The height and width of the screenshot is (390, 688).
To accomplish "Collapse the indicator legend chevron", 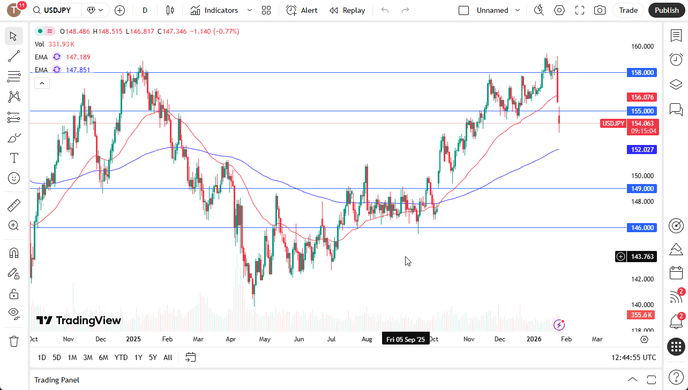I will (42, 83).
